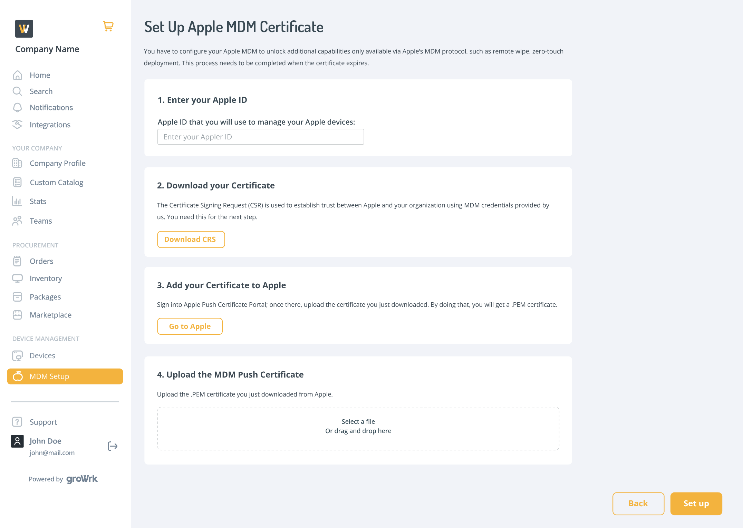The height and width of the screenshot is (528, 743).
Task: Click the Devices sidebar icon
Action: tap(18, 355)
